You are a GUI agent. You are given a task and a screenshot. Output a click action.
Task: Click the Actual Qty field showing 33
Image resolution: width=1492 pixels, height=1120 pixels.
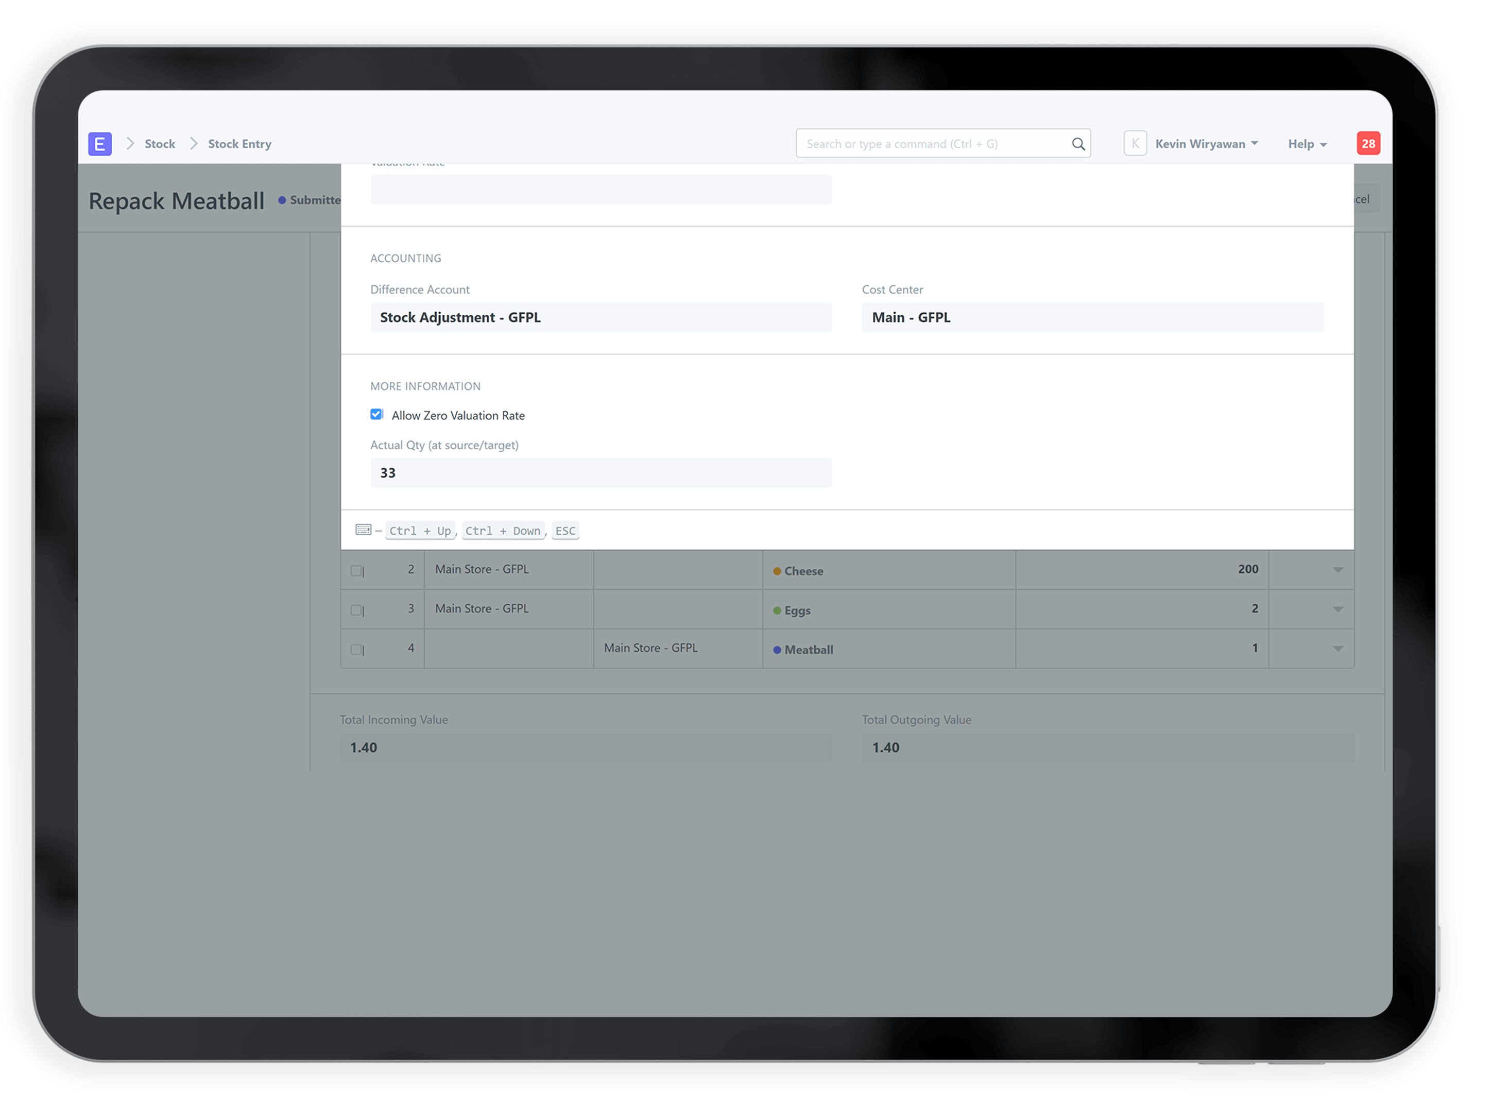[x=601, y=473]
